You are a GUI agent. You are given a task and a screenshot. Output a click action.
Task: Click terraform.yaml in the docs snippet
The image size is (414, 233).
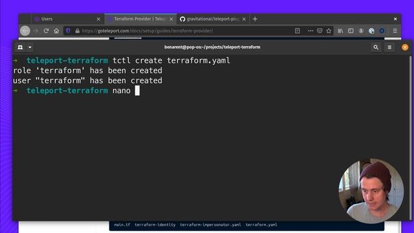pyautogui.click(x=261, y=225)
